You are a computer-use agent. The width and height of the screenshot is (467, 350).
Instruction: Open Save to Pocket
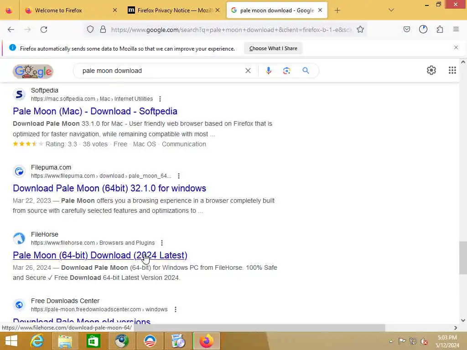click(406, 29)
